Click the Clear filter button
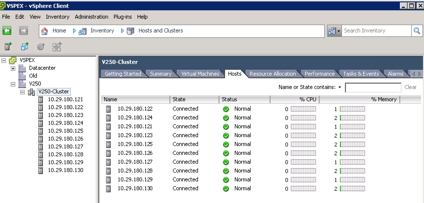424x203 pixels. (x=410, y=87)
